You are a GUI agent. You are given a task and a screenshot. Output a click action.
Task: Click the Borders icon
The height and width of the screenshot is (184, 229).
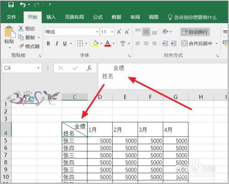tap(80, 43)
